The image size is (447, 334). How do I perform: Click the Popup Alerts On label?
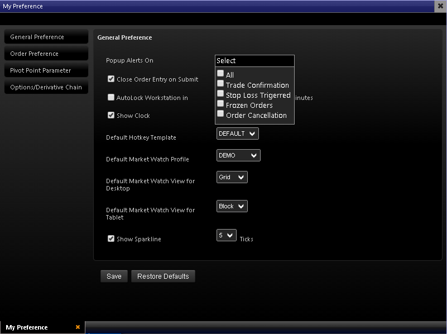click(x=129, y=60)
